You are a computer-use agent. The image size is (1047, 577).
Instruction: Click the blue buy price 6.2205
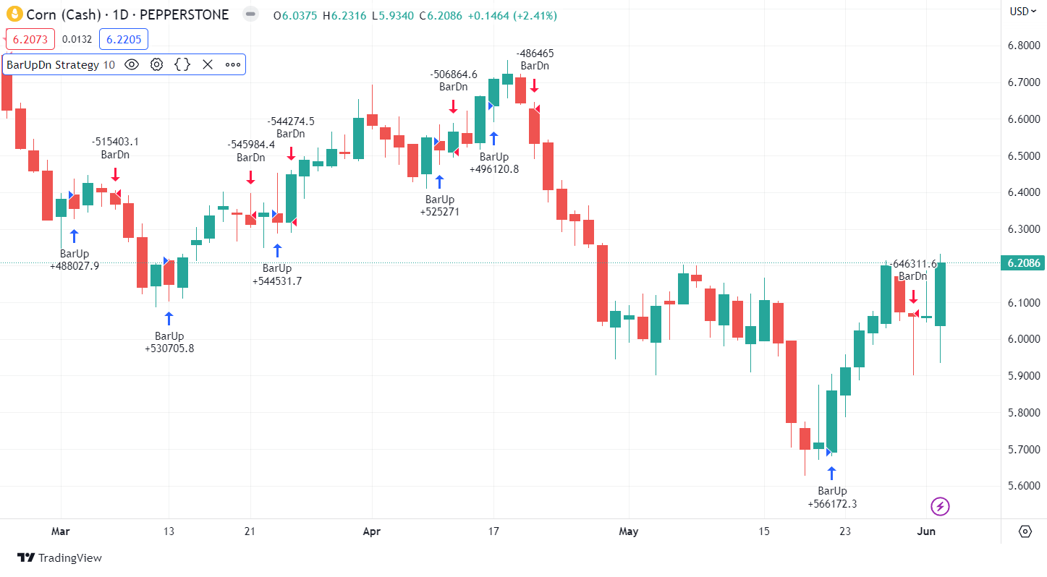(123, 39)
